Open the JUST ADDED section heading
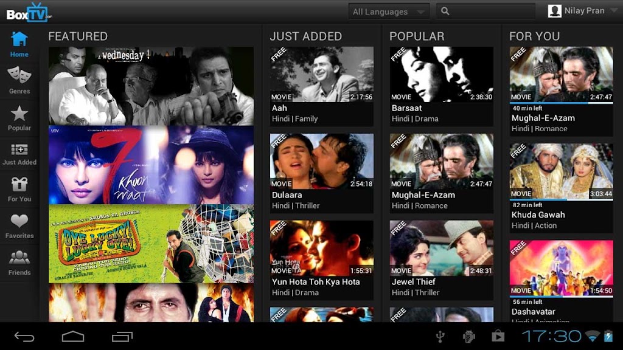Image resolution: width=623 pixels, height=350 pixels. tap(305, 36)
